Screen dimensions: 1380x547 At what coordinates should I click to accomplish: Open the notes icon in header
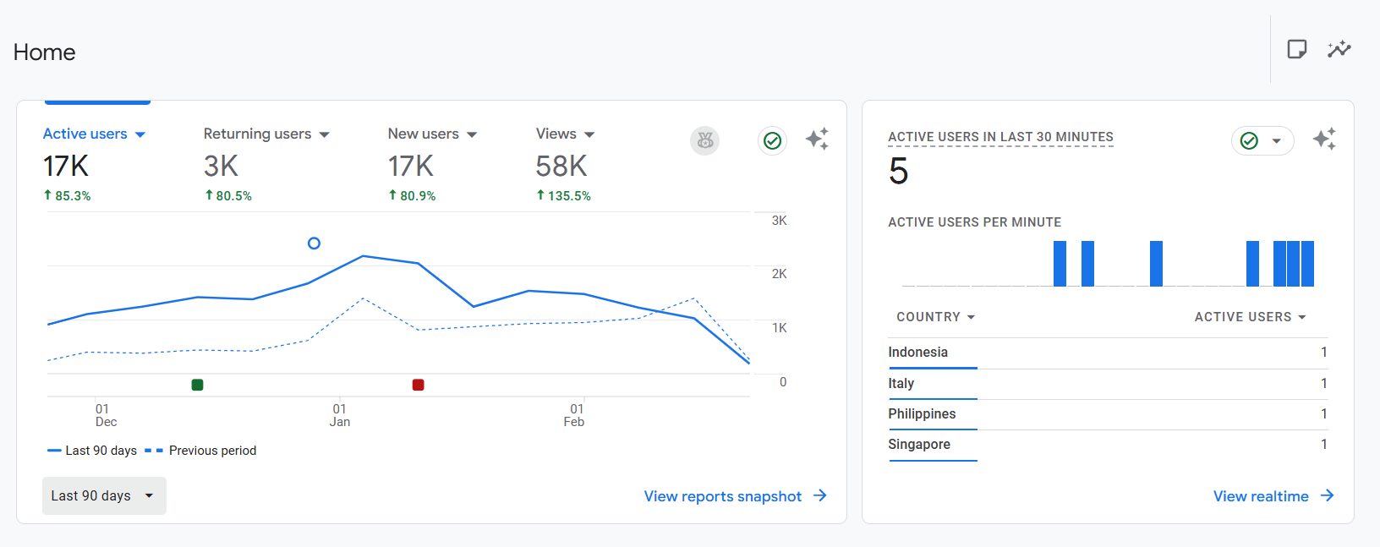pos(1296,49)
